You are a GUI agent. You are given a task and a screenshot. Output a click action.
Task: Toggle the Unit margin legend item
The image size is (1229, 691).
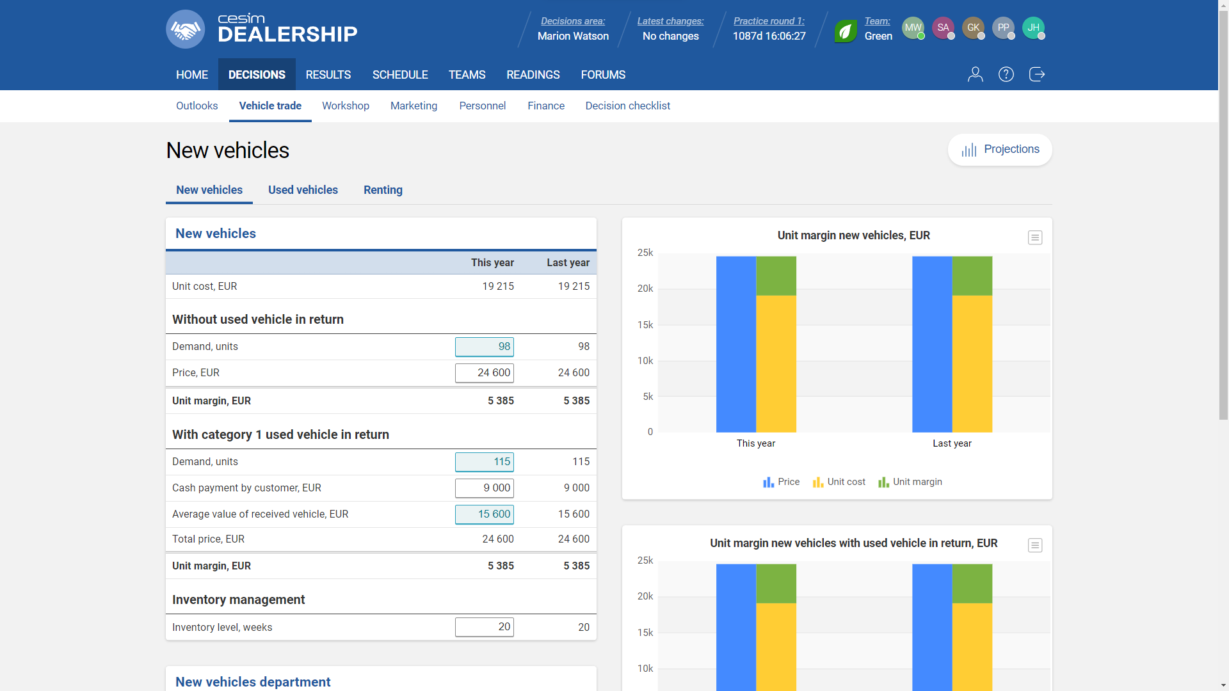(910, 482)
